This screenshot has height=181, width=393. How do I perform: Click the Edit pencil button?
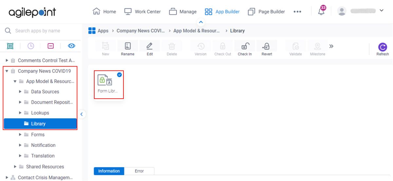(x=150, y=49)
